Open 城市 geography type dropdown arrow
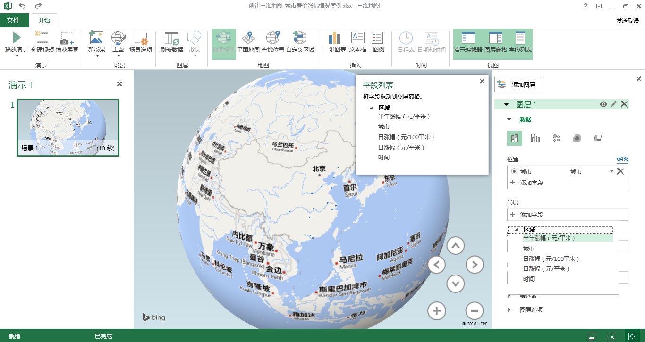 pyautogui.click(x=611, y=172)
